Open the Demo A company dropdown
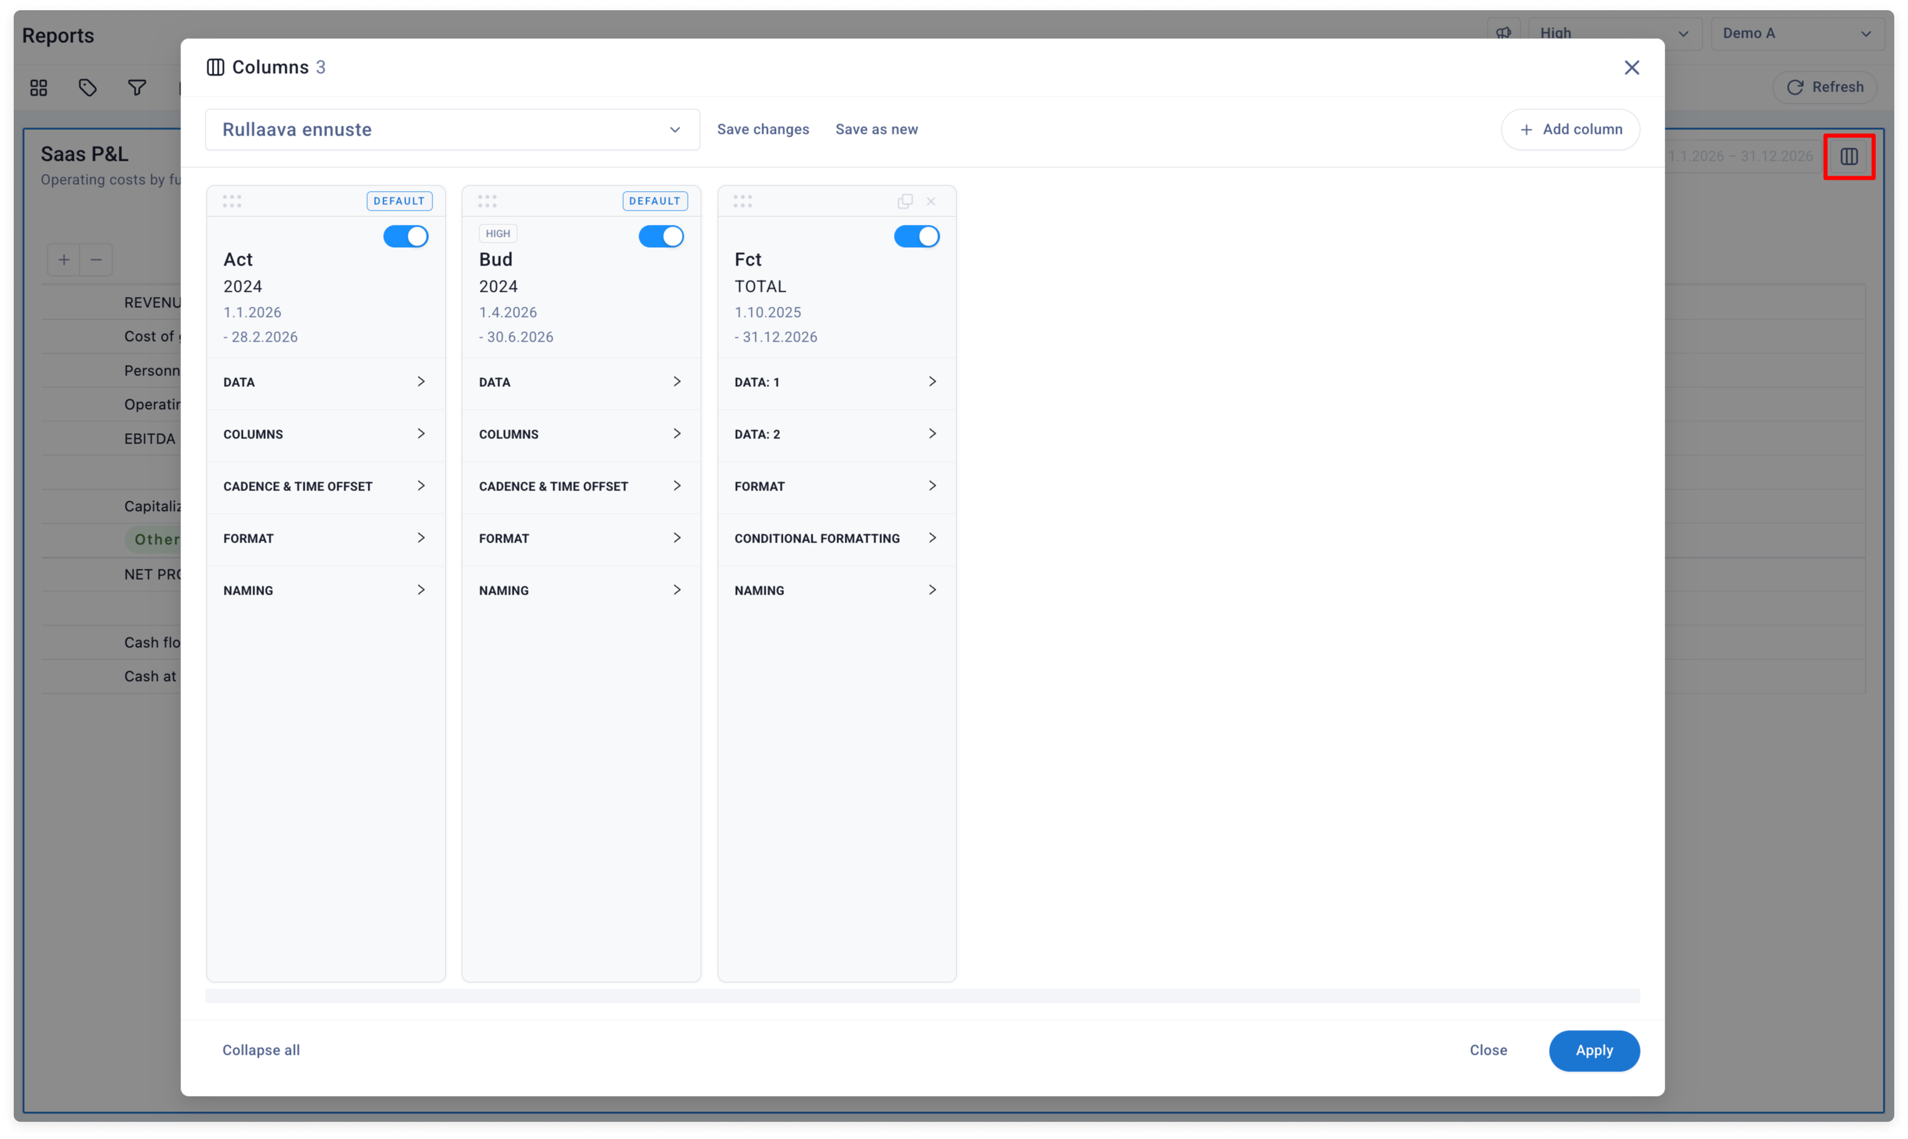The height and width of the screenshot is (1139, 1908). click(x=1797, y=33)
